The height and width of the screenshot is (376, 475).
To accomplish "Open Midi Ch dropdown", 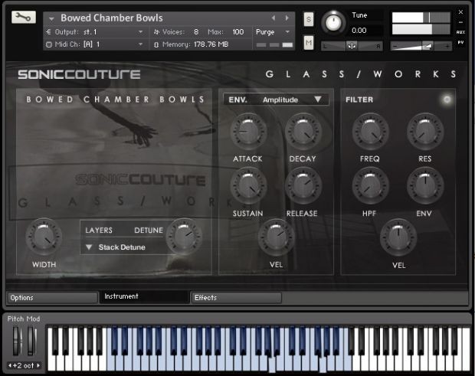I will 94,44.
